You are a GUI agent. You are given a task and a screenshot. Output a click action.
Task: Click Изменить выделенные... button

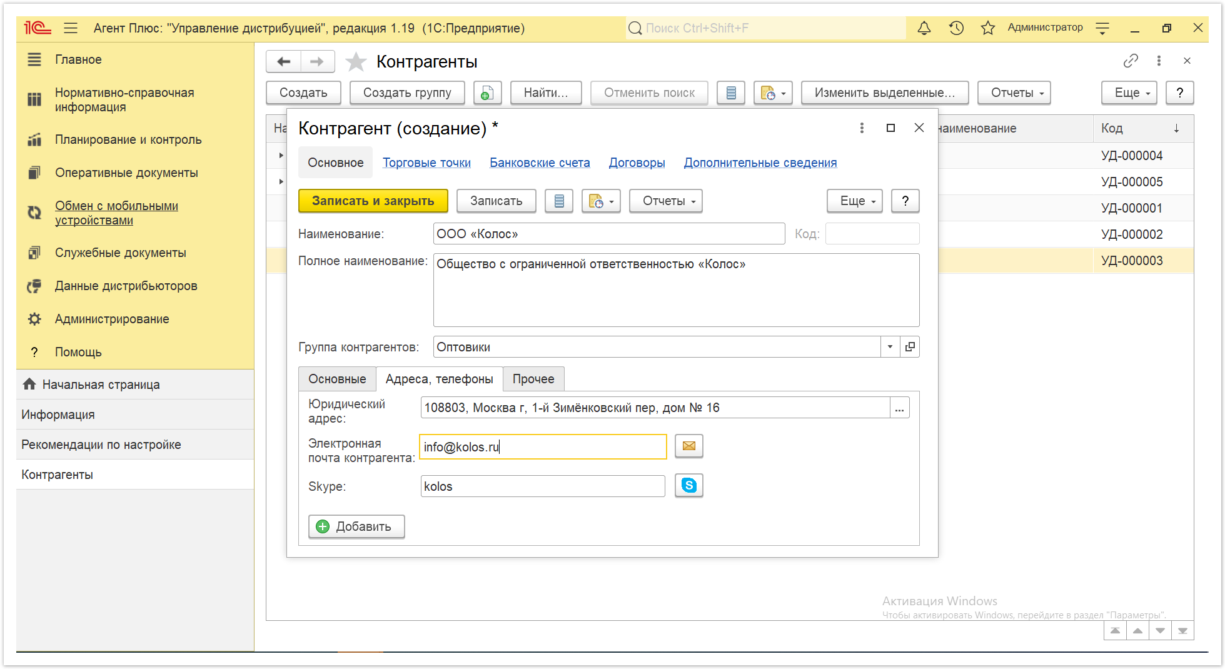(x=885, y=93)
